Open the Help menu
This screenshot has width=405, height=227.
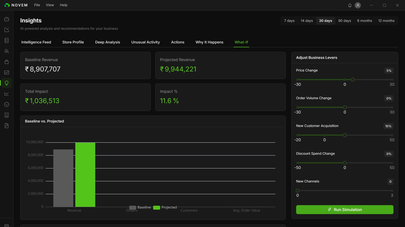tap(64, 5)
